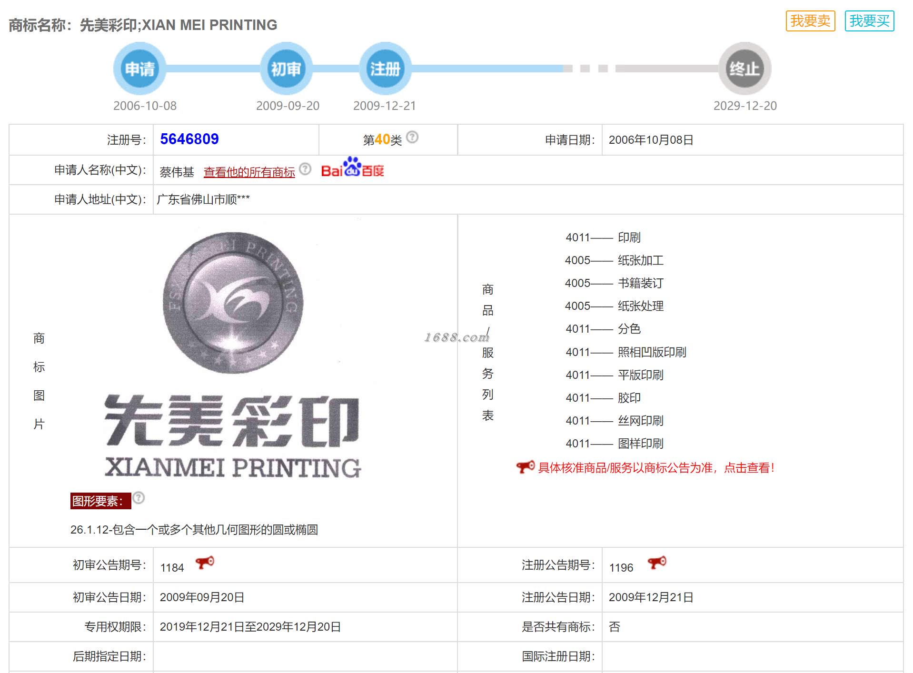Click the 图形要素 label
The height and width of the screenshot is (673, 913).
point(100,501)
